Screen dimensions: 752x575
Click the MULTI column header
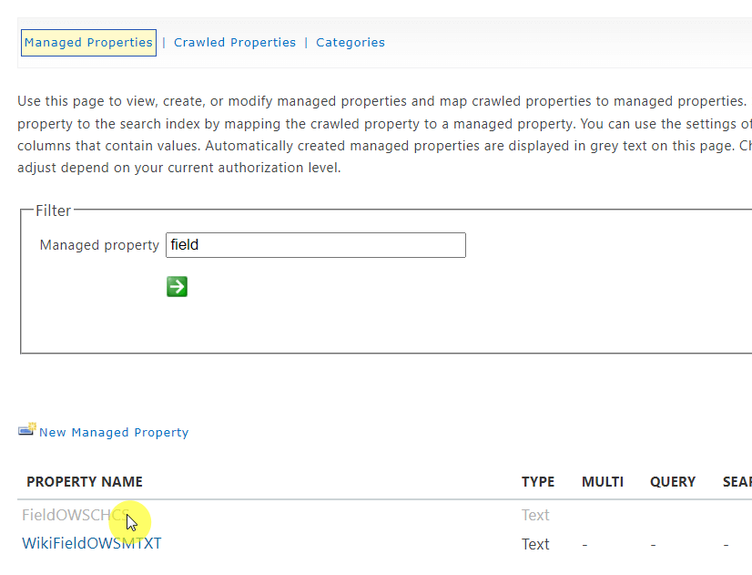pyautogui.click(x=603, y=482)
